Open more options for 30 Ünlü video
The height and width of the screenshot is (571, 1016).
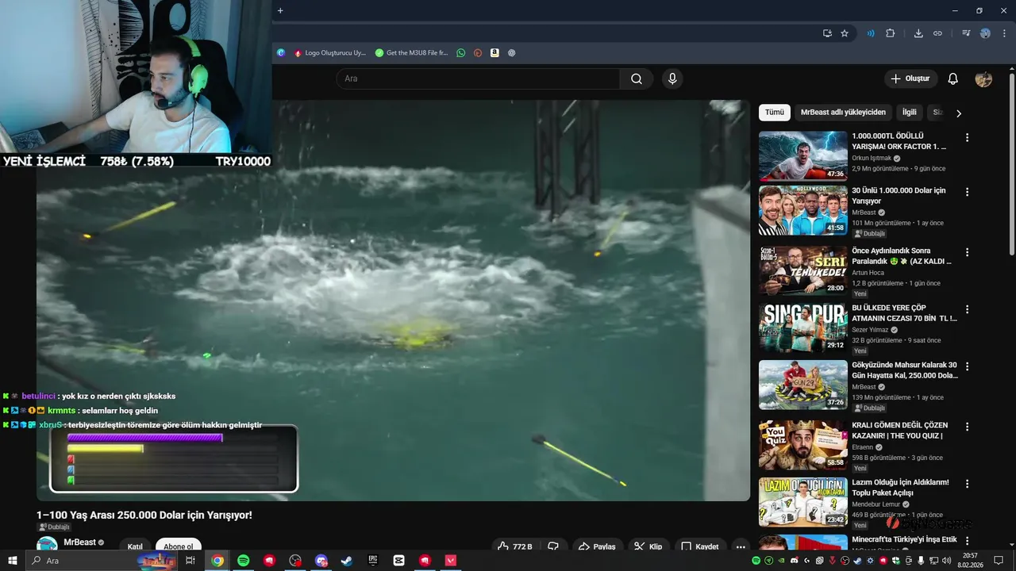coord(967,192)
